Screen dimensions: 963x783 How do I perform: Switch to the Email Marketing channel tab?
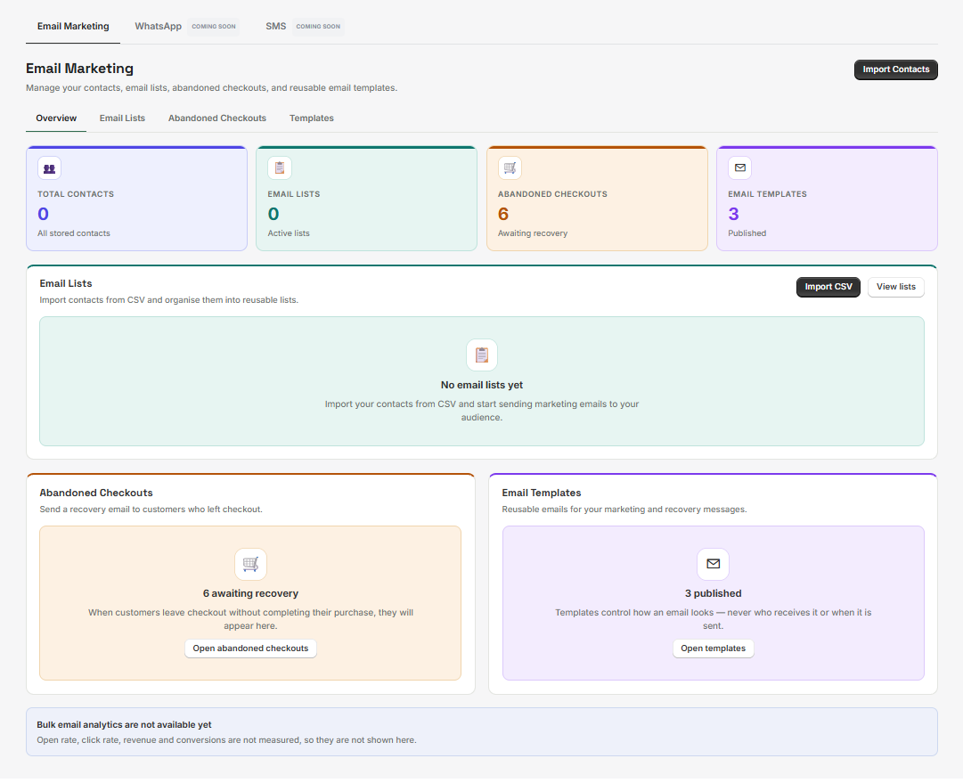coord(73,27)
